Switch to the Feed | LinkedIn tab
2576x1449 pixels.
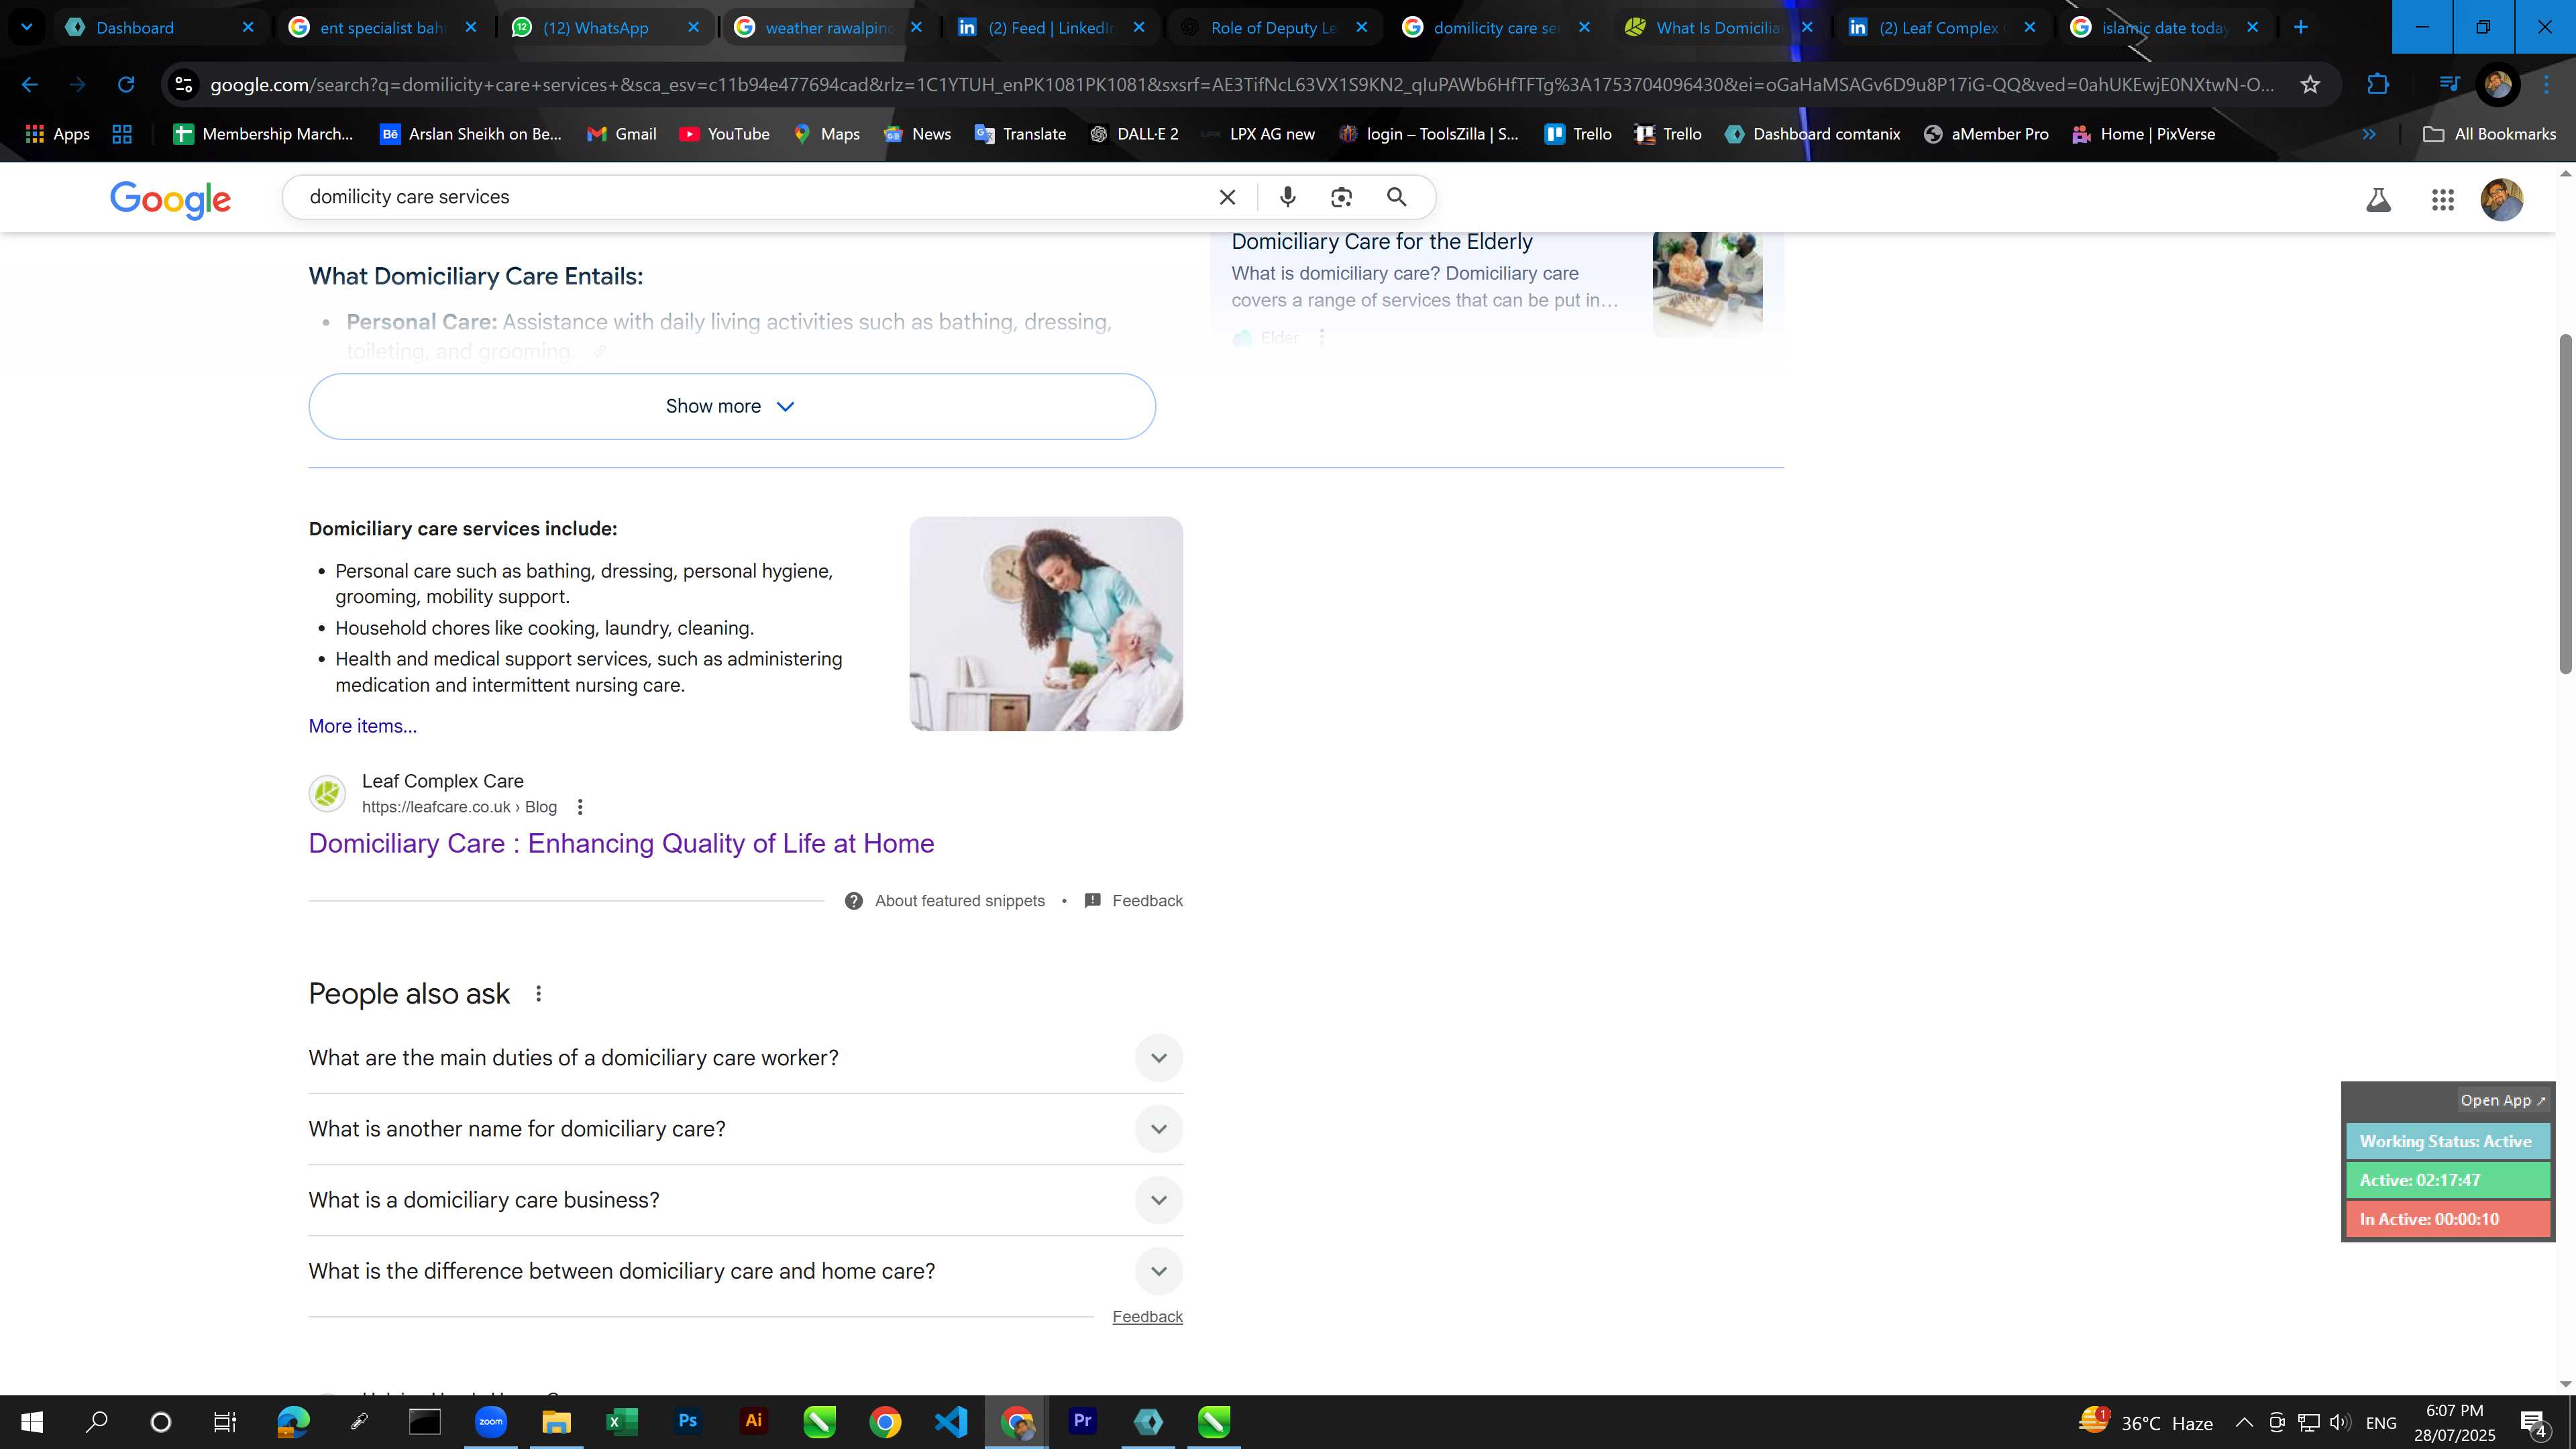coord(1050,27)
